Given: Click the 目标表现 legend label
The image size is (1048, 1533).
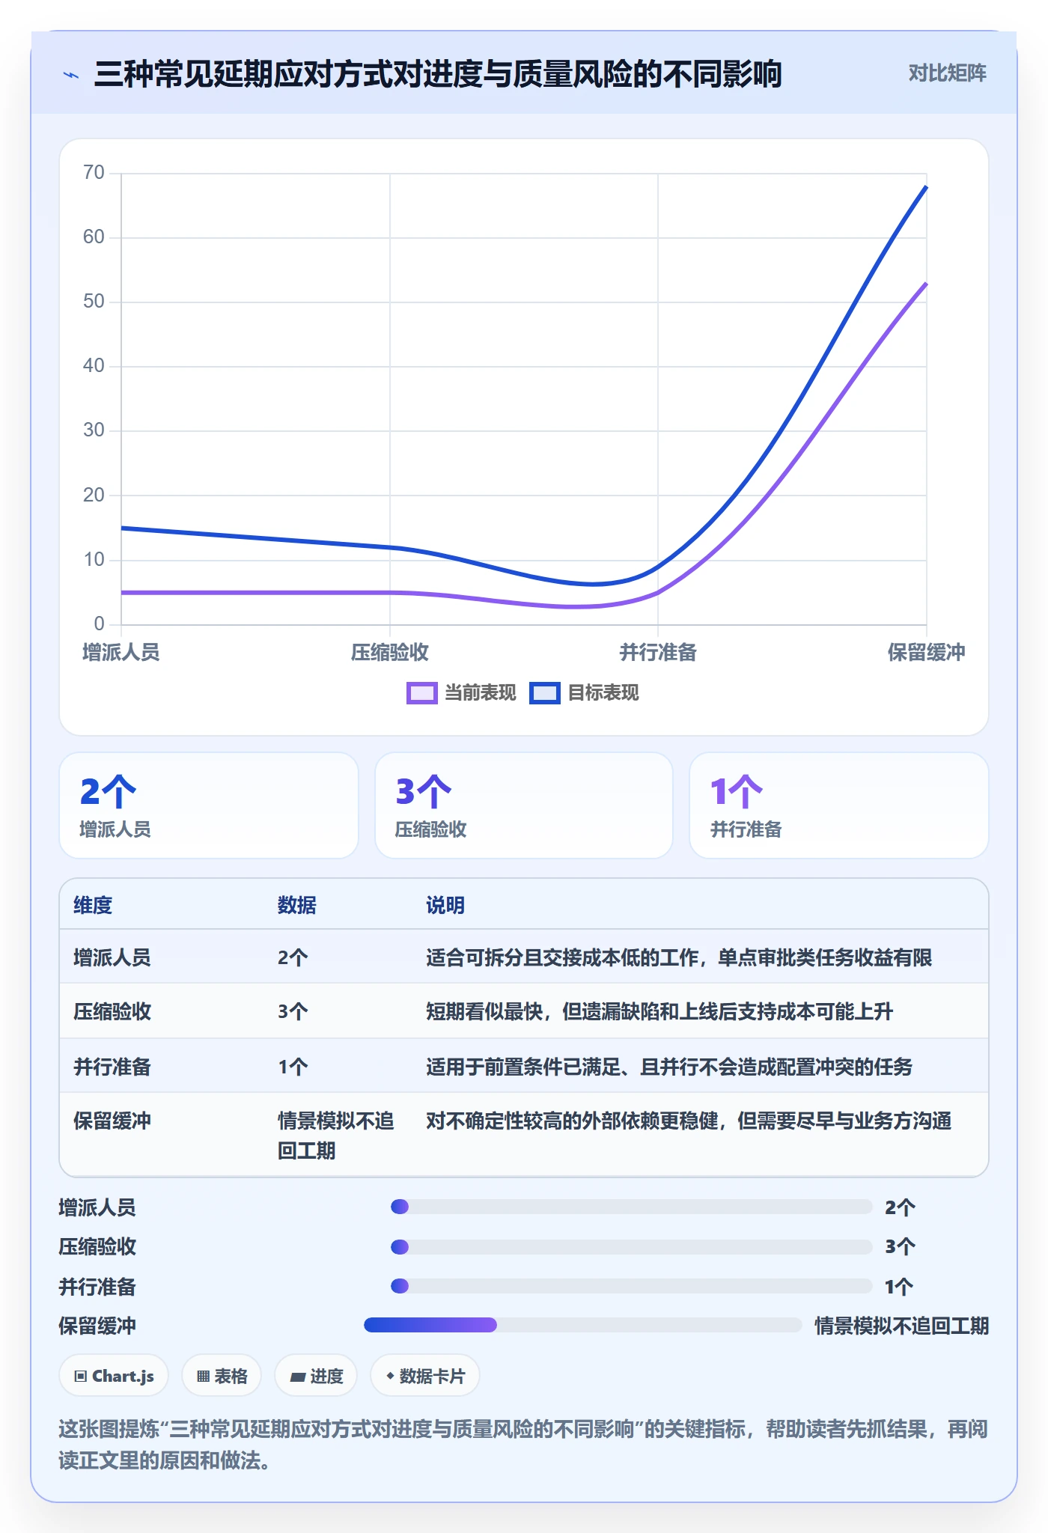Looking at the screenshot, I should point(603,693).
